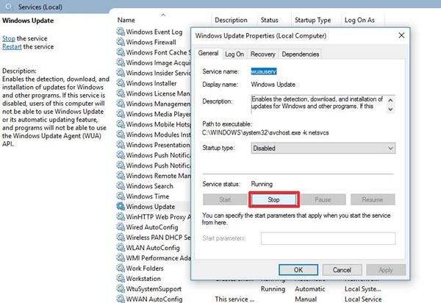This screenshot has height=303, width=441.
Task: Switch to the General tab
Action: coord(208,53)
